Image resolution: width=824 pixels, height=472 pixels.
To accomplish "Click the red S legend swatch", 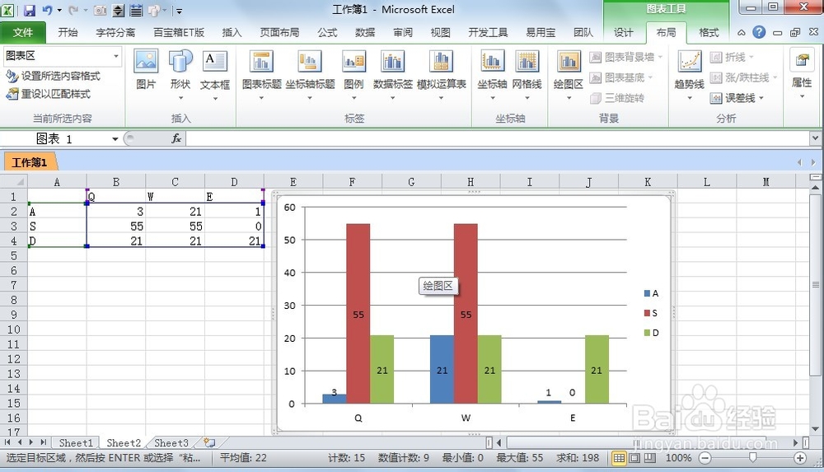I will [x=648, y=313].
